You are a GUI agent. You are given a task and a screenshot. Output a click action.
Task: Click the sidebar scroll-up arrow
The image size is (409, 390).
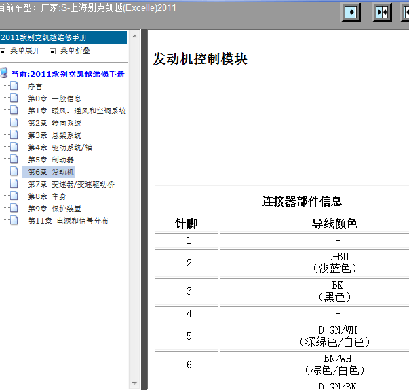(x=134, y=36)
